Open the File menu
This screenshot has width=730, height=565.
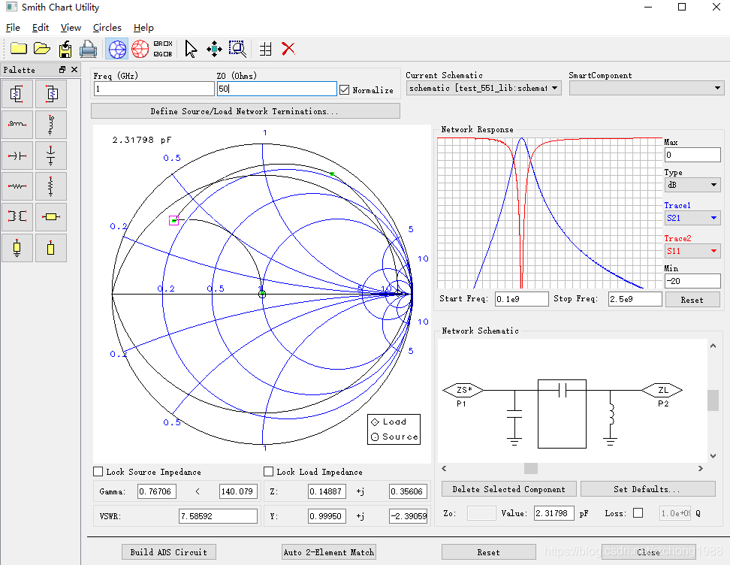[x=13, y=28]
